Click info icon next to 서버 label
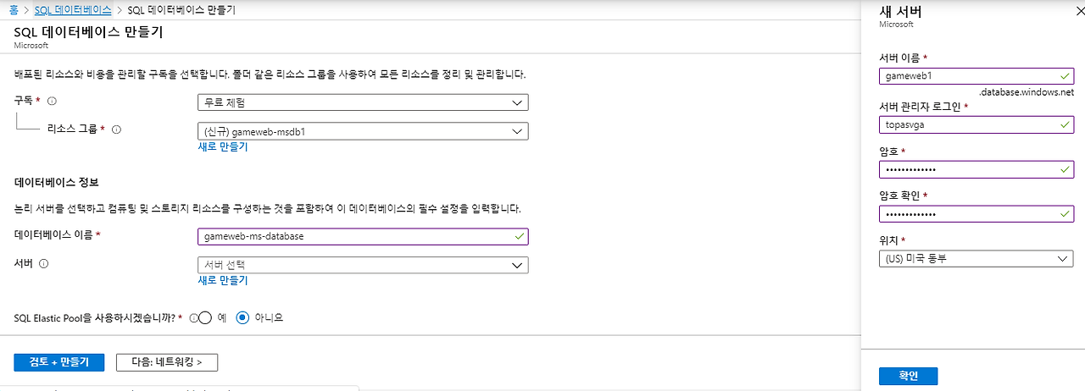1085x391 pixels. [x=44, y=263]
